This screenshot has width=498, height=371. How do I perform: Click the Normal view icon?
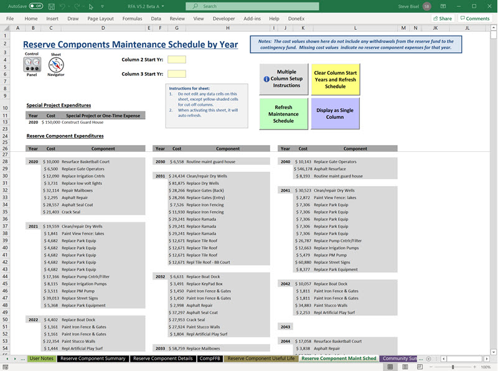(390, 367)
